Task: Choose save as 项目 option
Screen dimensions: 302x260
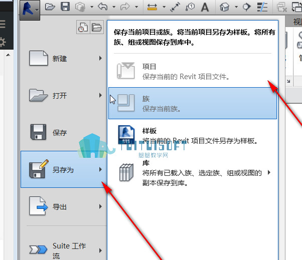Action: coord(193,71)
